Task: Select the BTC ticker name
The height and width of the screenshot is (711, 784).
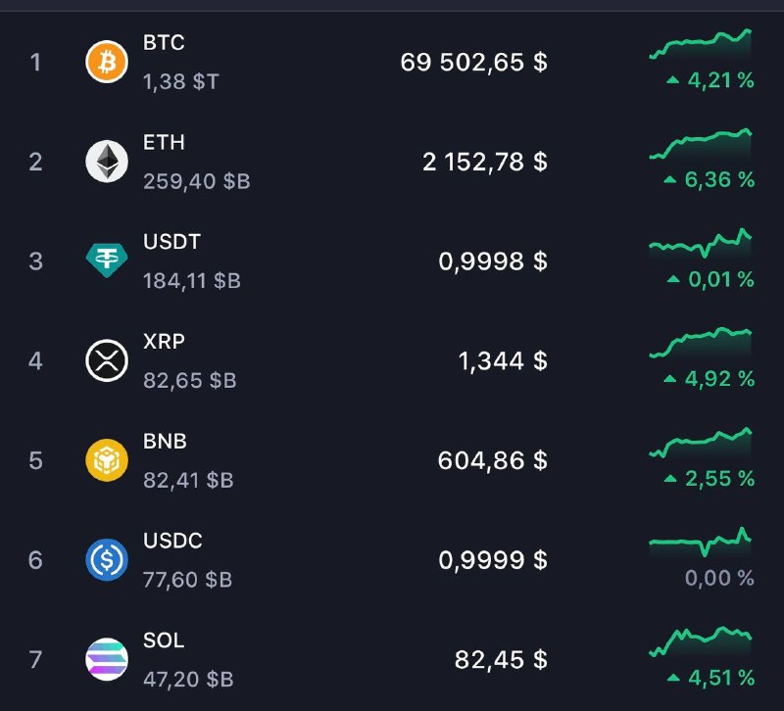Action: click(x=164, y=43)
